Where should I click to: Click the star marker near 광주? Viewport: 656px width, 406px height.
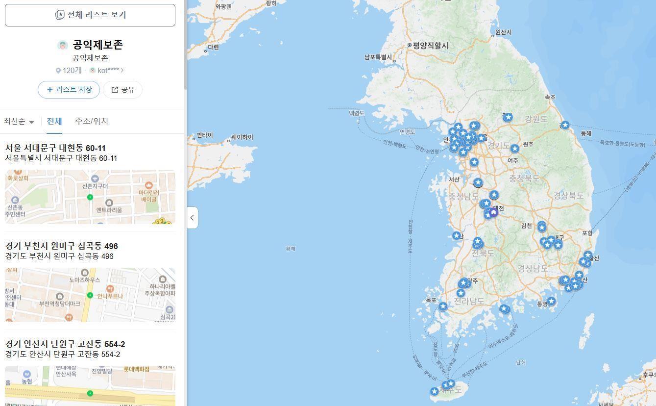tap(463, 282)
